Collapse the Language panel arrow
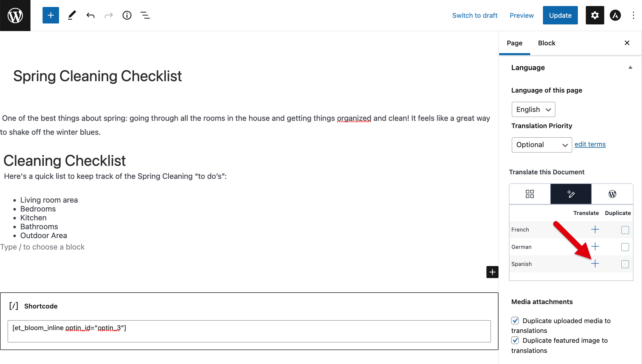 tap(630, 68)
